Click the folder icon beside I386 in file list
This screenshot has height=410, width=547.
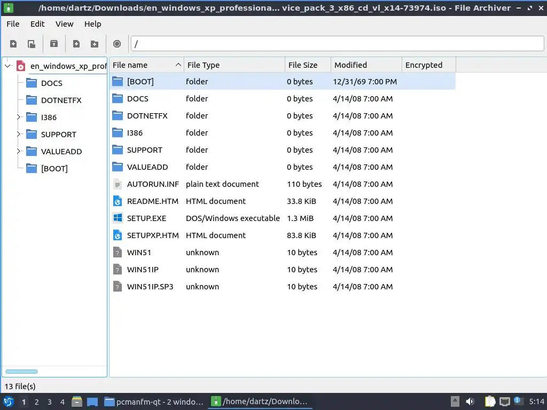click(118, 133)
